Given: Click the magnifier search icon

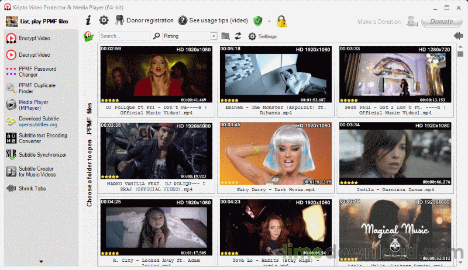Looking at the screenshot, I should 157,36.
